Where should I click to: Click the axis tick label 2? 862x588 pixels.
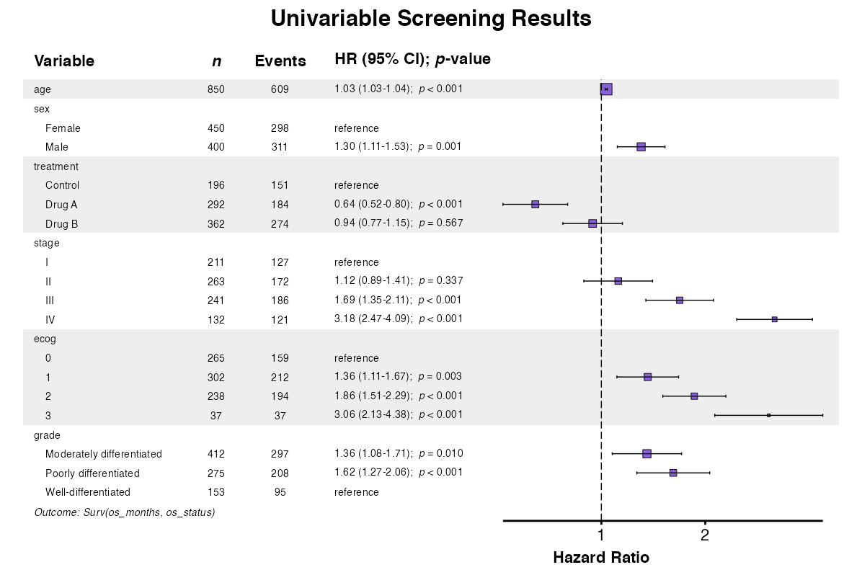click(x=705, y=535)
